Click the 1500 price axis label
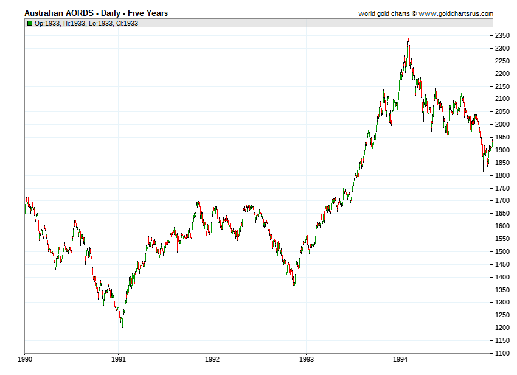The width and height of the screenshot is (517, 375). click(502, 251)
